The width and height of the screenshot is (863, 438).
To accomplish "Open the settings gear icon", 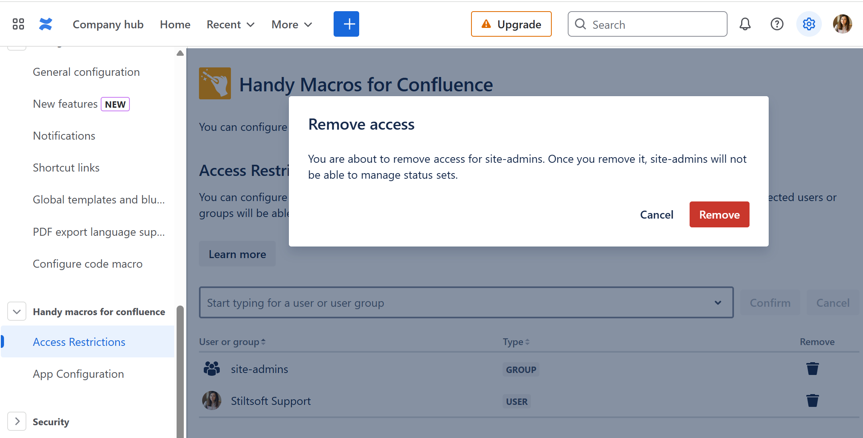I will 809,24.
